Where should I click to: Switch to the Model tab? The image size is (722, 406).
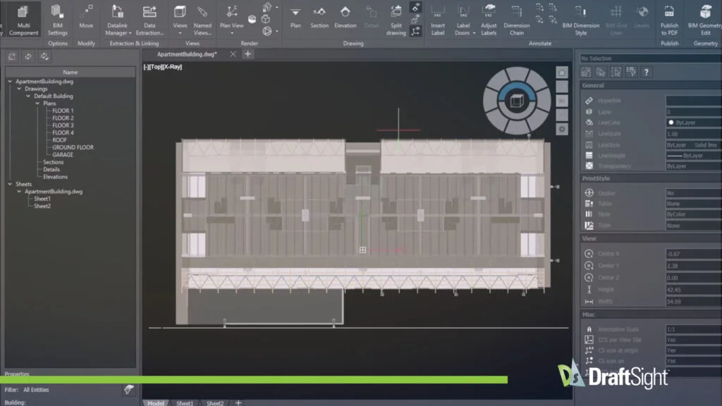point(155,402)
